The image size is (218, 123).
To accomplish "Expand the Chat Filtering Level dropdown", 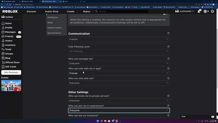I will tap(119, 51).
